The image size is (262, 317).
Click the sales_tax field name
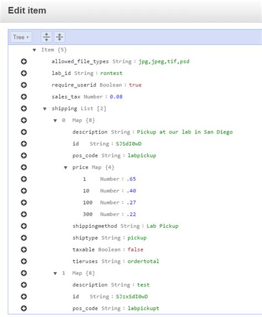[66, 97]
